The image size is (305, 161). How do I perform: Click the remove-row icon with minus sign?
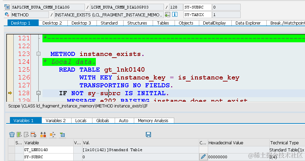(x=34, y=134)
